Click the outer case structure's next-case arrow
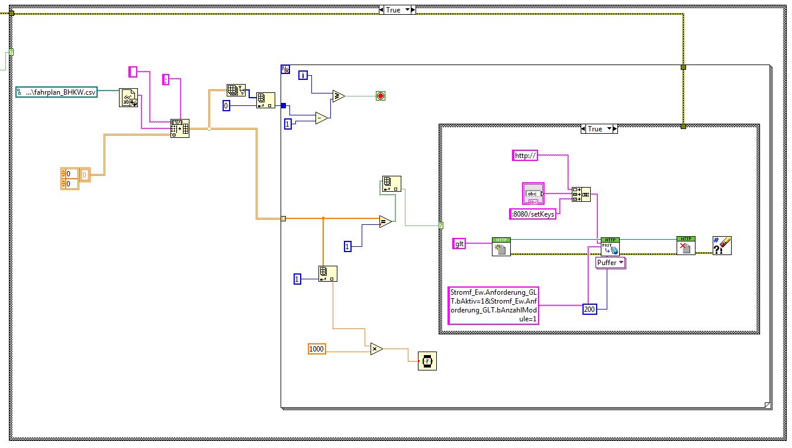Viewport: 792px width, 448px height. pyautogui.click(x=413, y=10)
